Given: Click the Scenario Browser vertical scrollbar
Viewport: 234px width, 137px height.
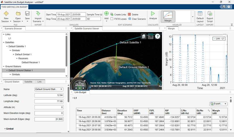Looking at the screenshot, I should pyautogui.click(x=66, y=51).
